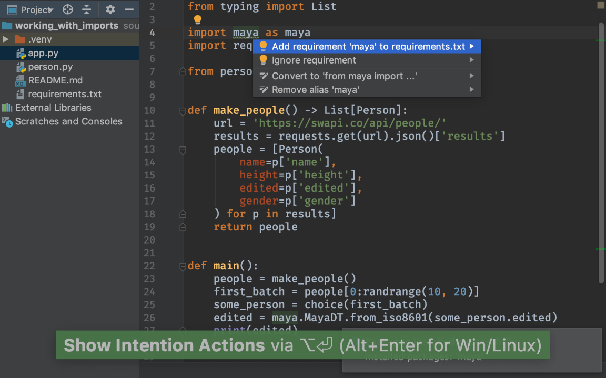Choose the Ignore requirement option
The height and width of the screenshot is (378, 606).
click(314, 60)
